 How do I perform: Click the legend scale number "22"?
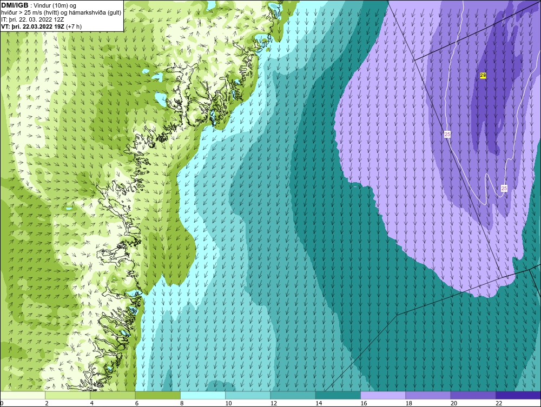pyautogui.click(x=499, y=403)
